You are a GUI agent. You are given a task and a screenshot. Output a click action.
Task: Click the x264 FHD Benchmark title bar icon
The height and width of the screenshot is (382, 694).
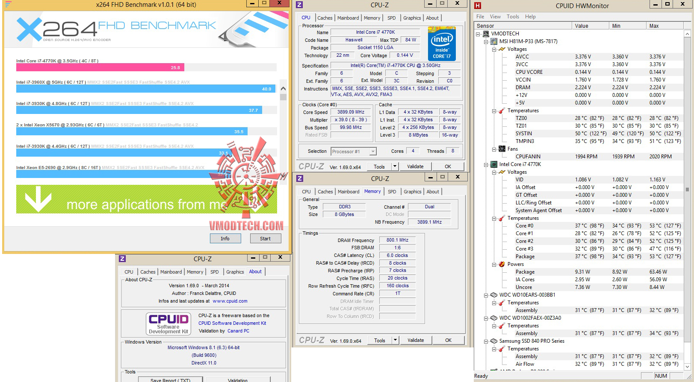[x=8, y=5]
